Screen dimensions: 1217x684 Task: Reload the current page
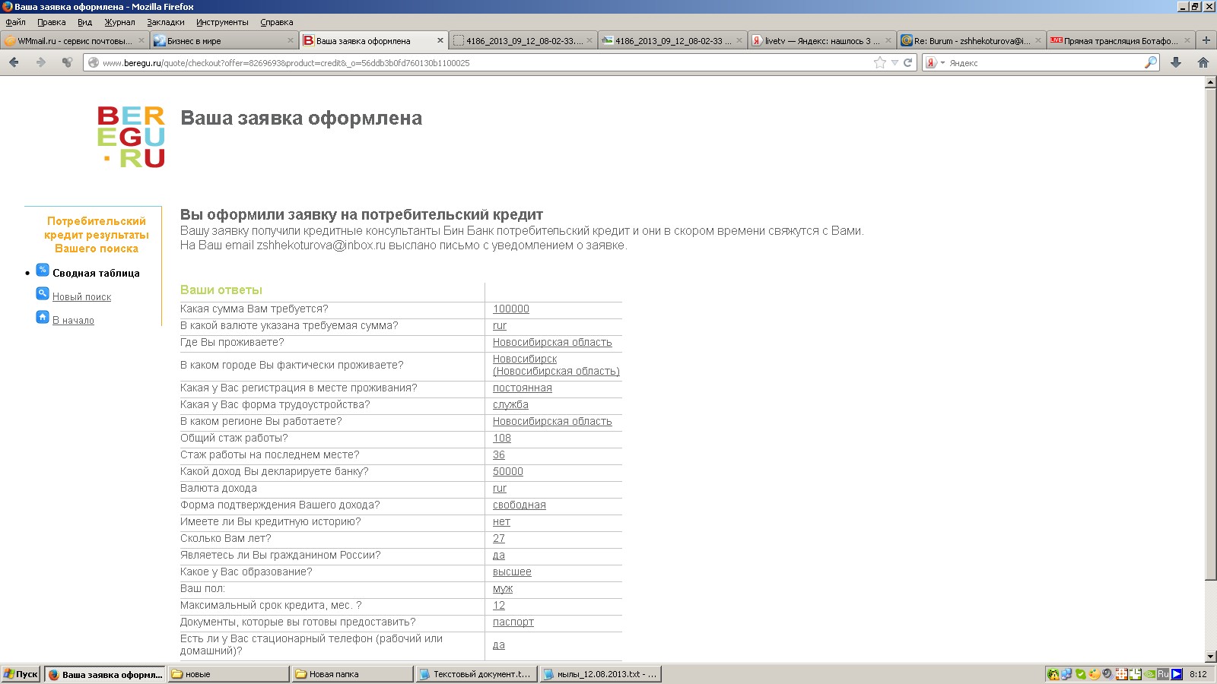tap(907, 62)
